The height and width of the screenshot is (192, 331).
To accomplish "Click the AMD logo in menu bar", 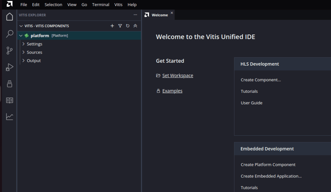I will coord(9,4).
